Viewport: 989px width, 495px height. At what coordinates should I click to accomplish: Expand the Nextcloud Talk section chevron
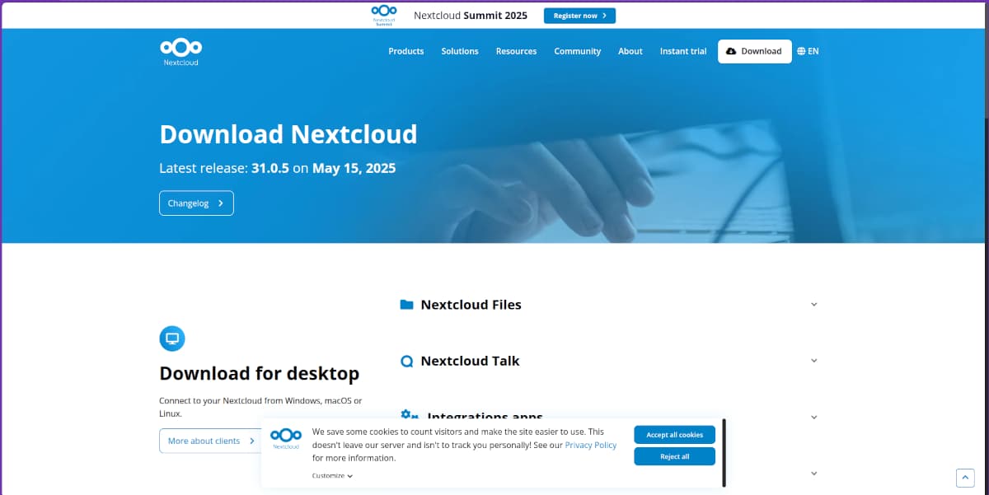(814, 361)
